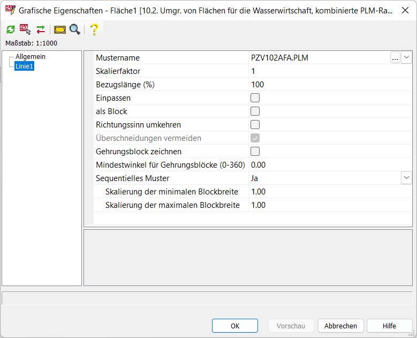Click the green refresh arrows icon

(x=11, y=29)
